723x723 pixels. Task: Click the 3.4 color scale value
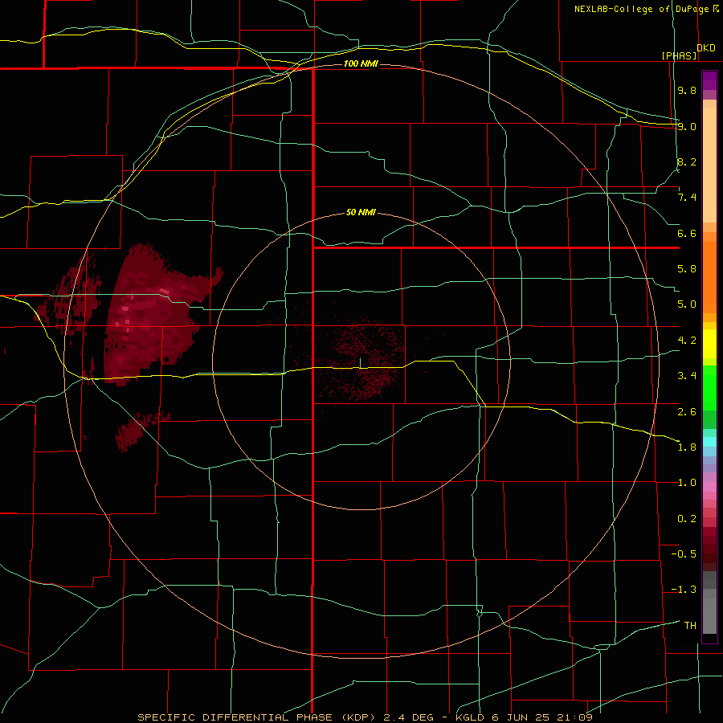coord(687,376)
